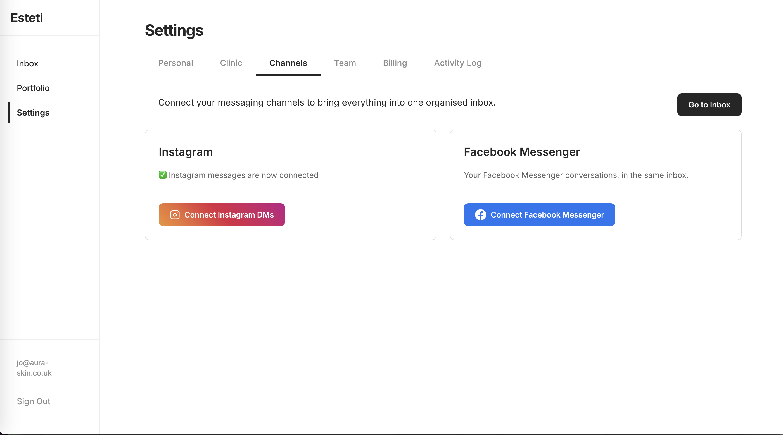Viewport: 783px width, 435px height.
Task: Click the jo@aura-skin.co.uk account email
Action: point(34,367)
